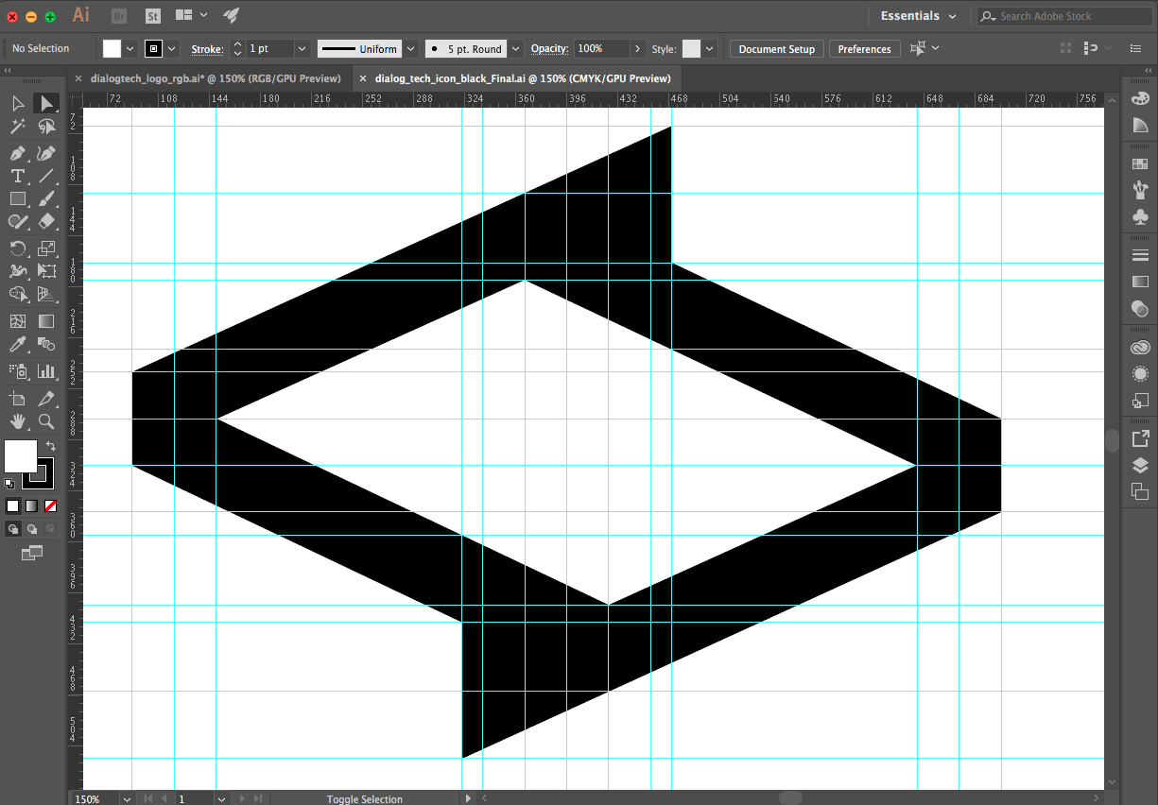
Task: Click the Stroke label link
Action: pyautogui.click(x=207, y=49)
